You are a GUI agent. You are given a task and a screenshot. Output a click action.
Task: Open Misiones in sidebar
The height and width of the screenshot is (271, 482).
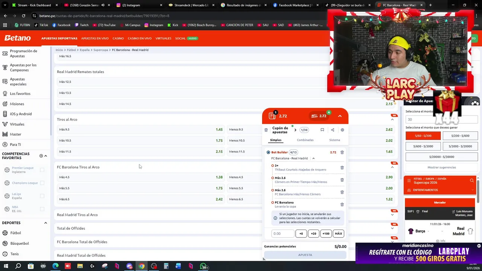(17, 104)
